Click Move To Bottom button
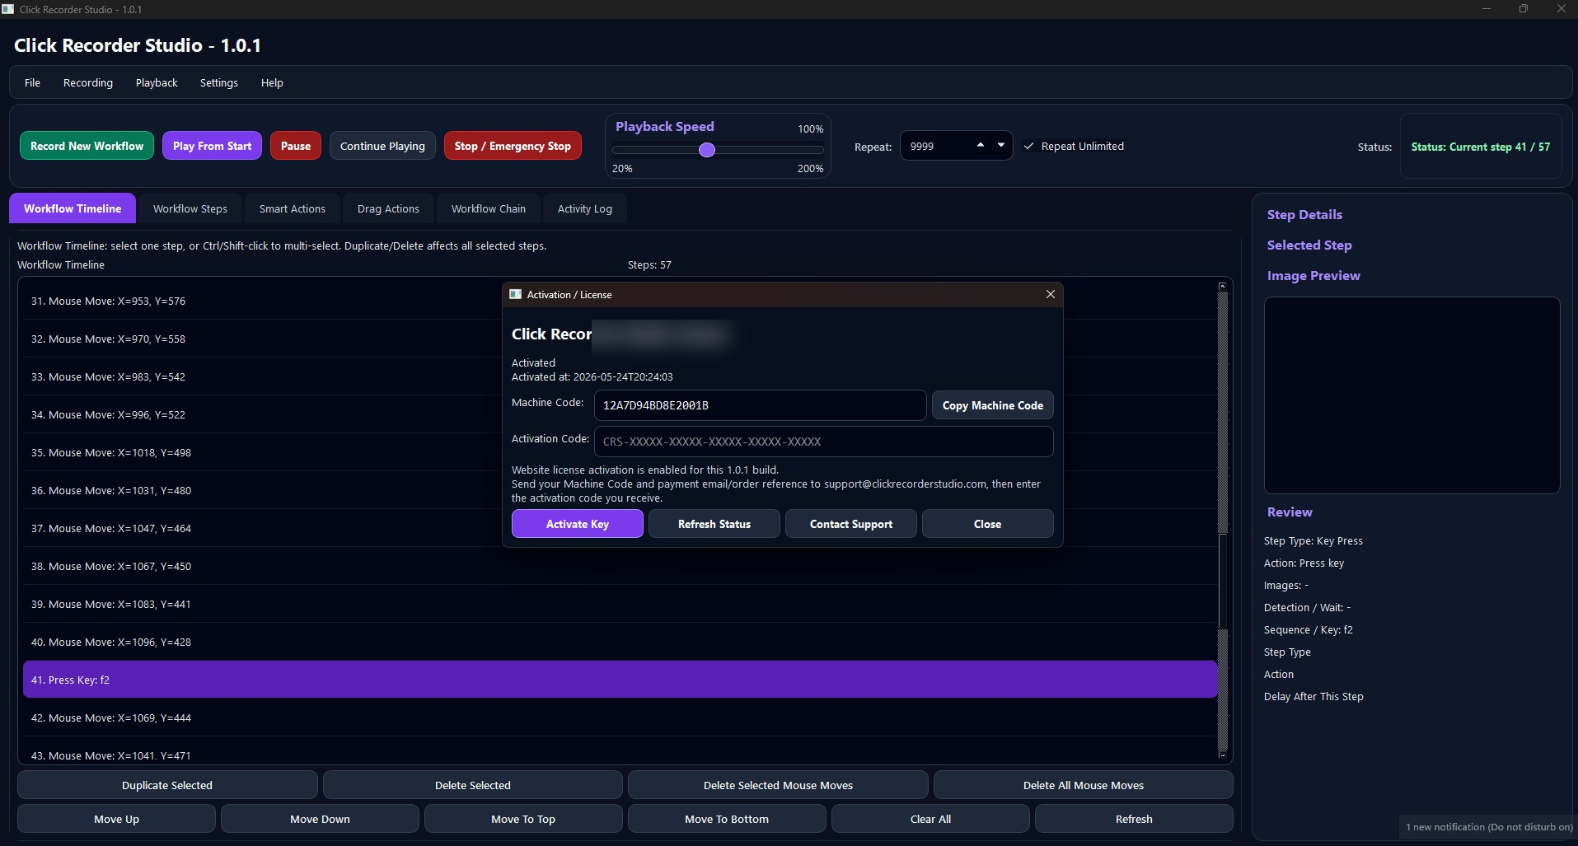The height and width of the screenshot is (846, 1578). click(727, 819)
